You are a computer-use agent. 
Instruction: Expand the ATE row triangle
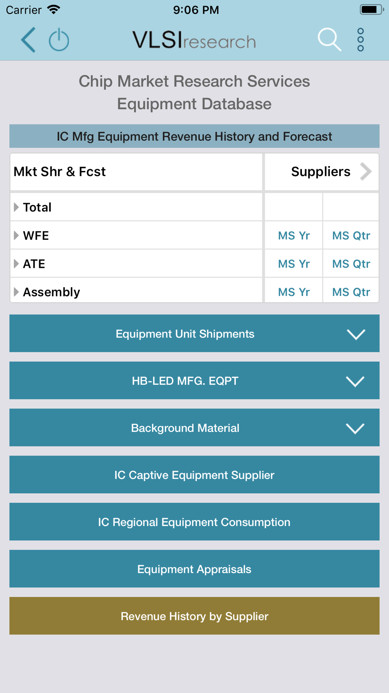[x=16, y=264]
